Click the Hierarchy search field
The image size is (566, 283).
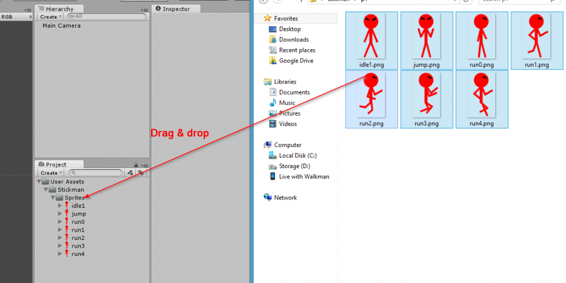point(108,17)
